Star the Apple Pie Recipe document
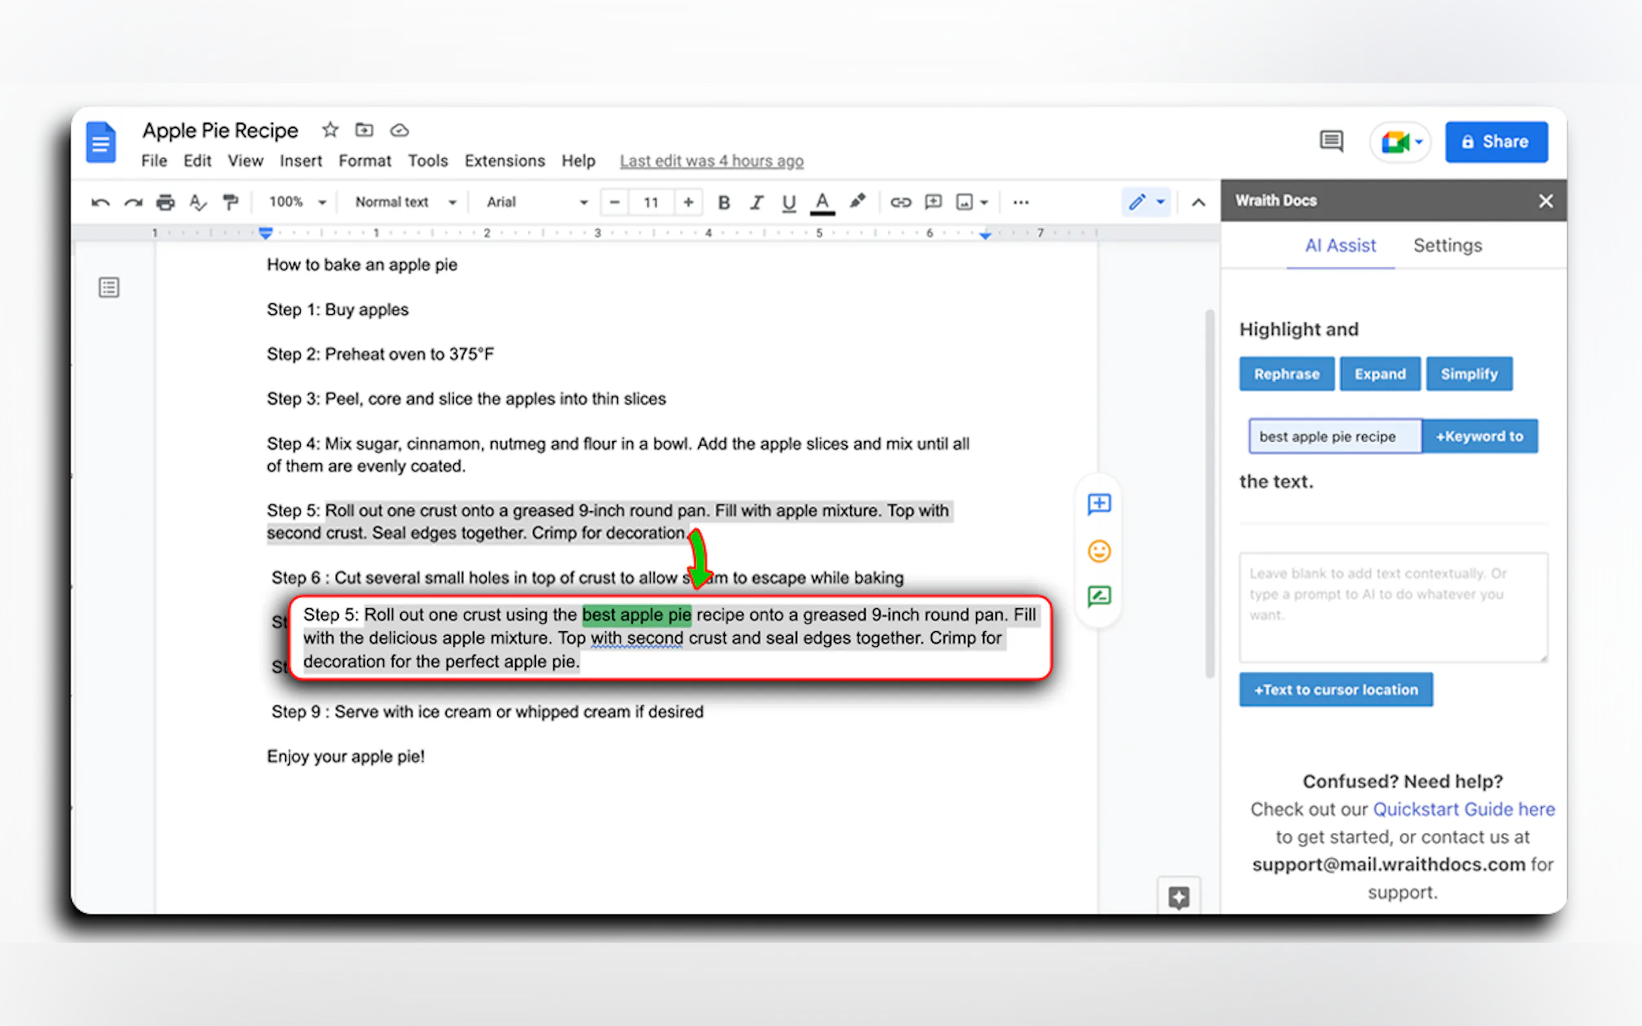The width and height of the screenshot is (1642, 1026). (x=330, y=130)
